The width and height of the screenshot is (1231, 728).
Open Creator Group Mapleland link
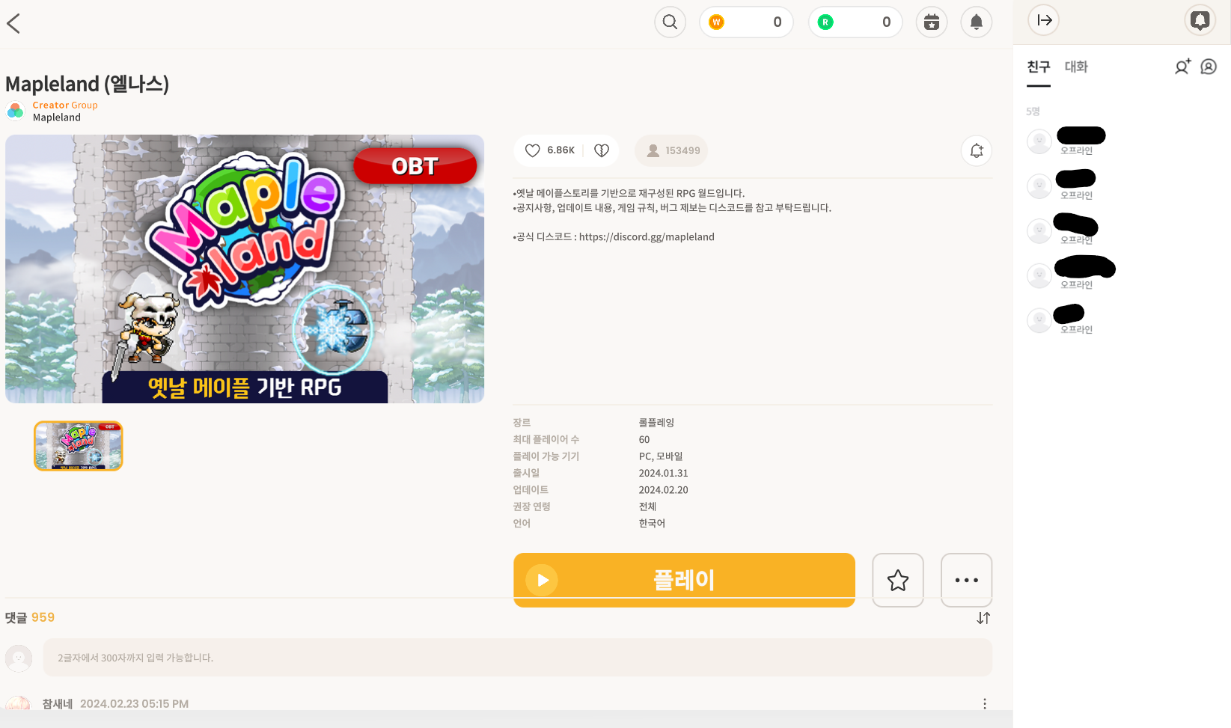point(65,111)
